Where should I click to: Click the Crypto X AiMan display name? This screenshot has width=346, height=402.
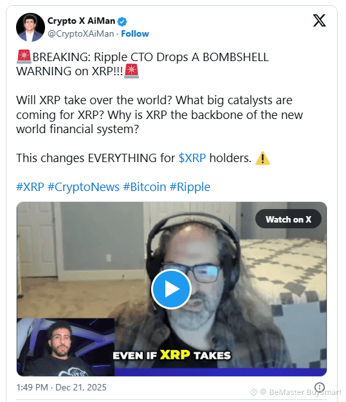[81, 21]
